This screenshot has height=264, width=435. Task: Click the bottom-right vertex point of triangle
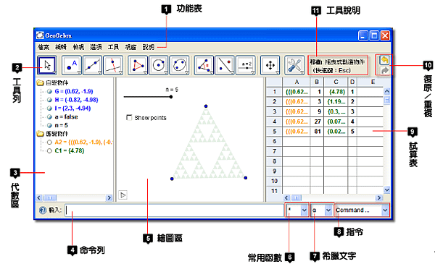(246, 178)
